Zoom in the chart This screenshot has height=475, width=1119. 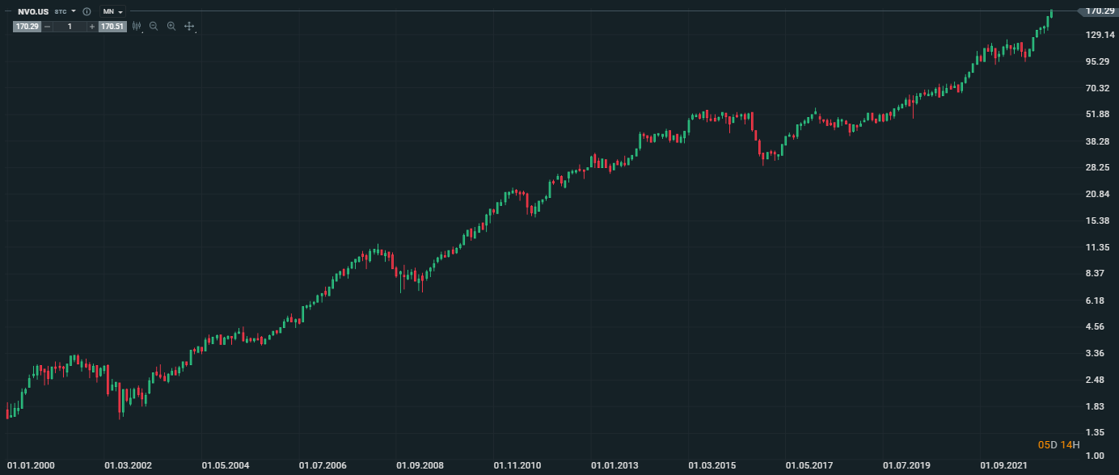(x=171, y=27)
